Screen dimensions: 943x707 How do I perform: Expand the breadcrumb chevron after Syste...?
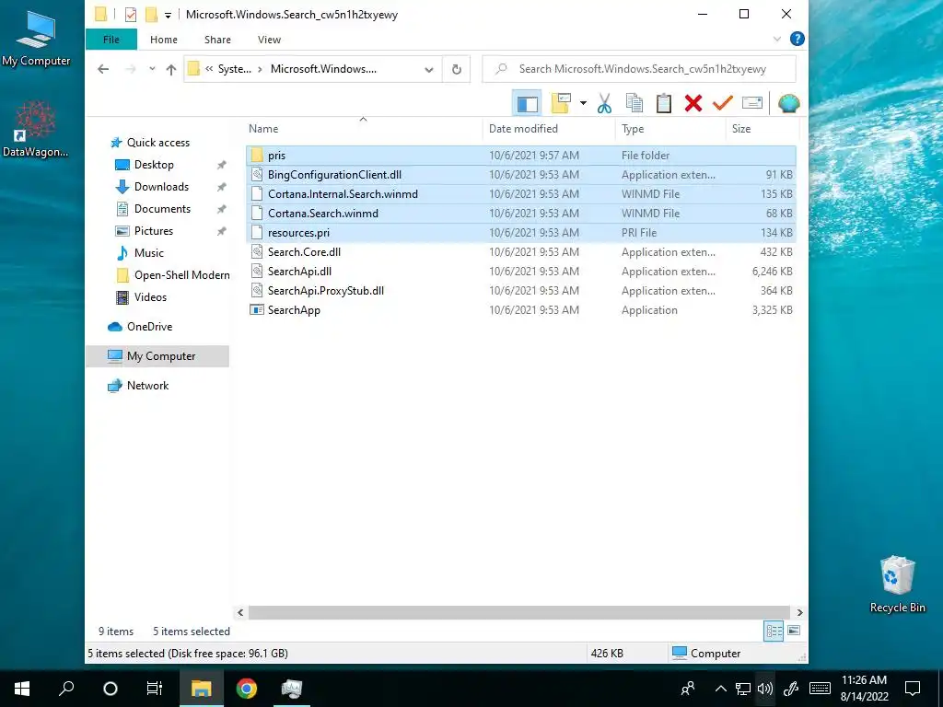click(x=260, y=69)
